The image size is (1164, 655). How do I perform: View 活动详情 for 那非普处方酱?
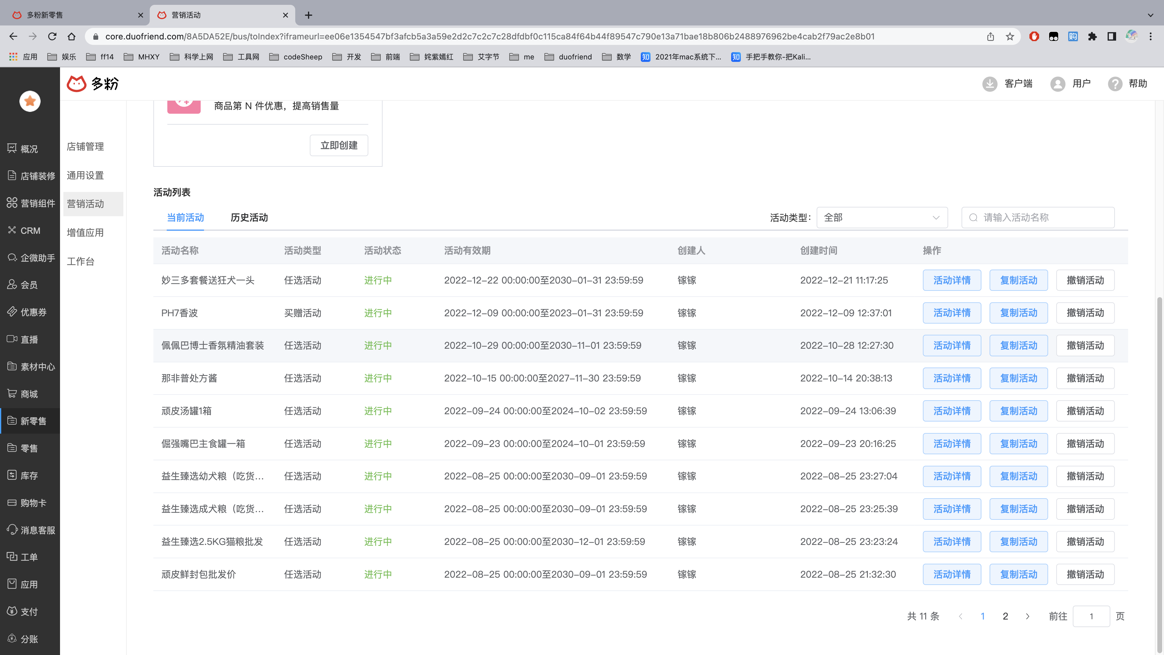pyautogui.click(x=952, y=378)
